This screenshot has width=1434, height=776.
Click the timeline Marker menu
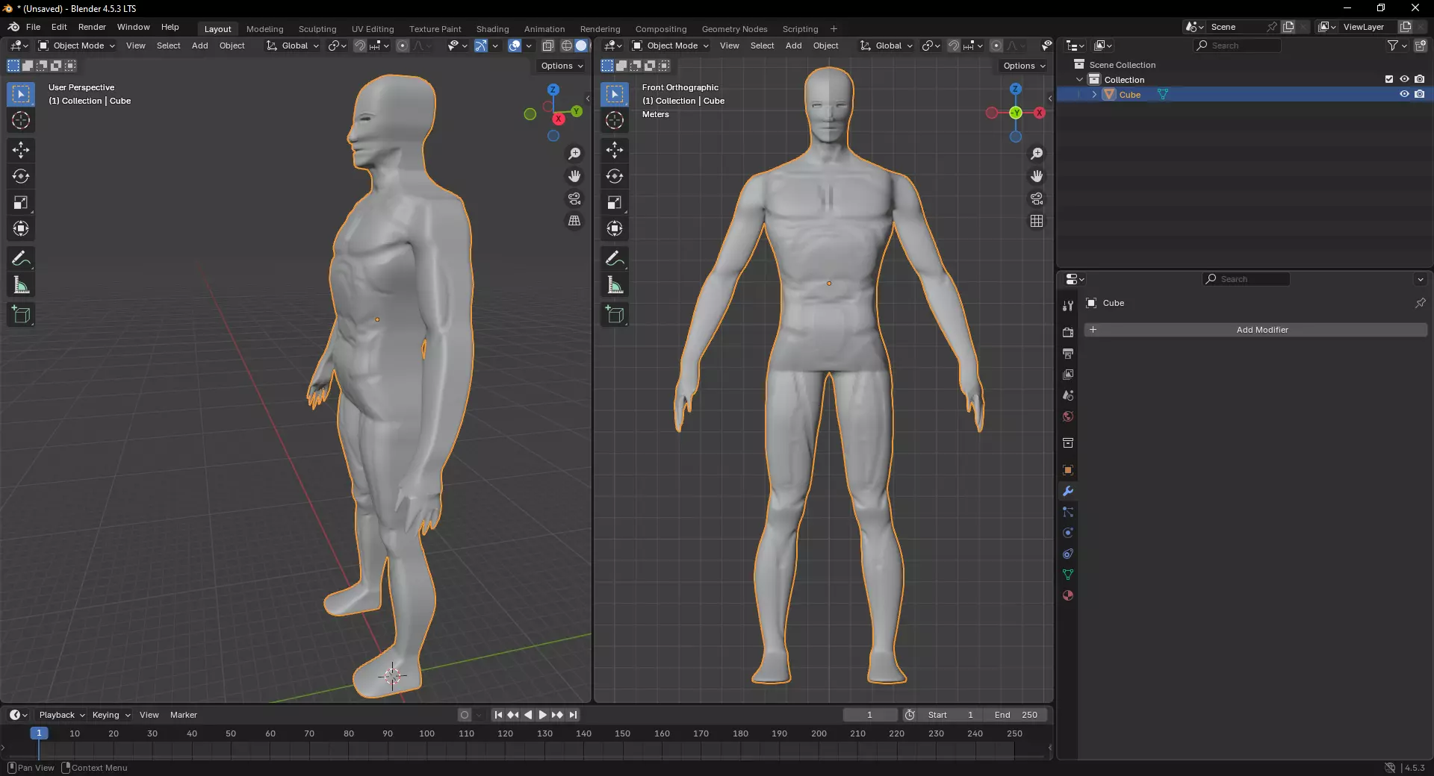coord(183,715)
